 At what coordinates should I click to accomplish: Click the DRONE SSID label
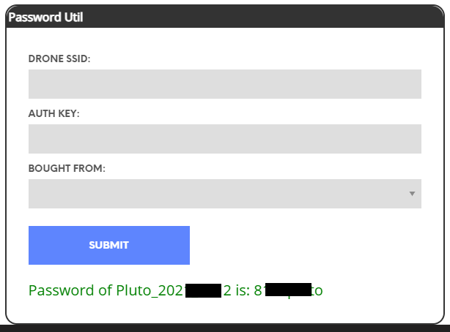59,59
